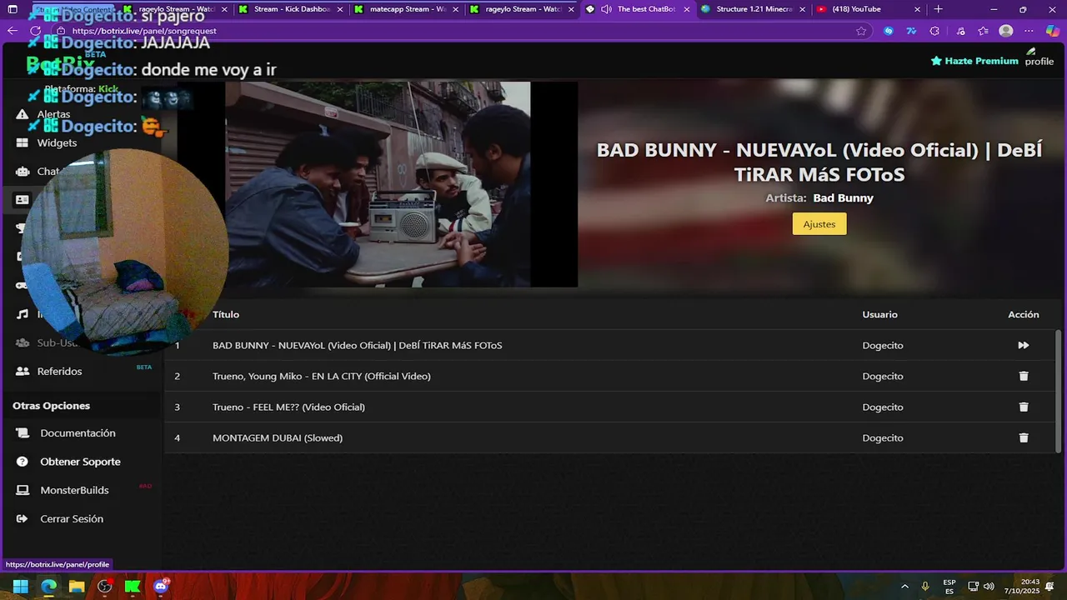Open the browser three-dot settings menu
This screenshot has width=1067, height=600.
pos(1029,30)
